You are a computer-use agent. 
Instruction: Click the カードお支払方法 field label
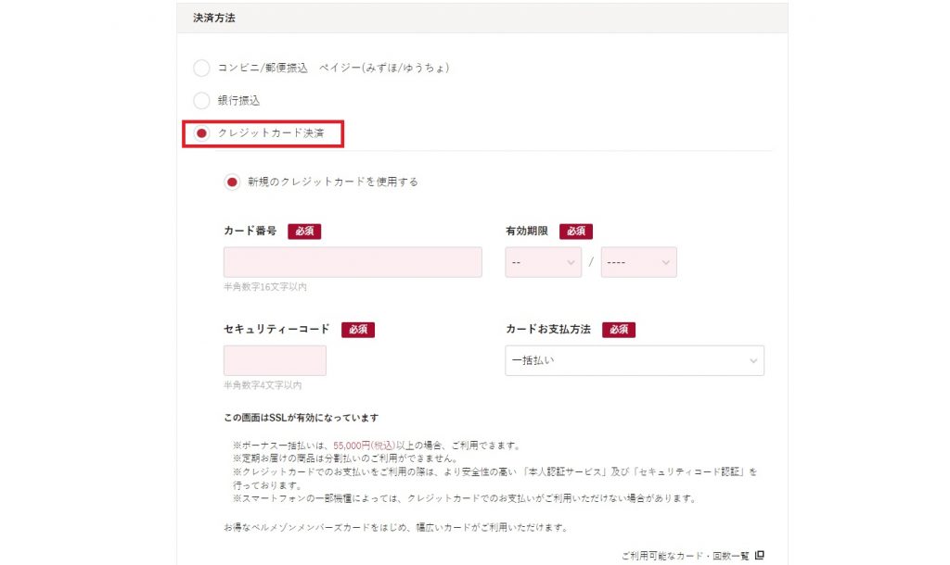click(x=548, y=330)
